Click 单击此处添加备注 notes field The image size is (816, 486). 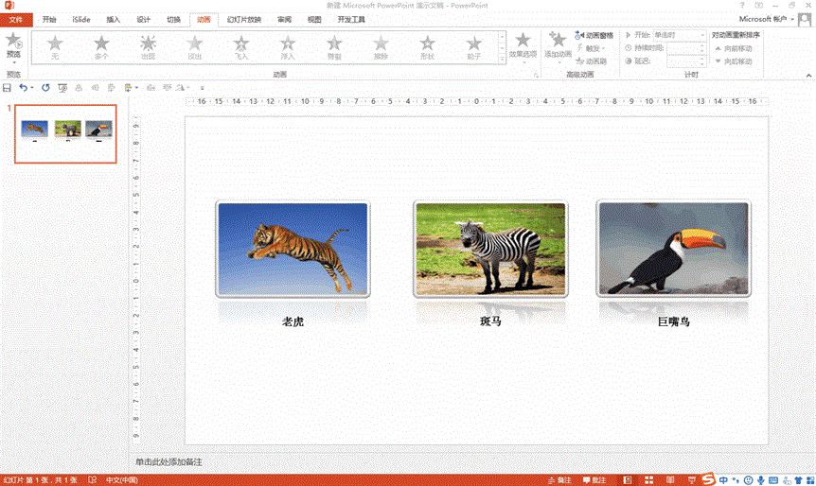169,462
